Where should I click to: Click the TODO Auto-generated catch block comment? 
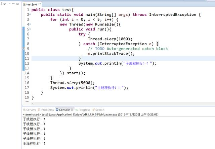point(128,49)
